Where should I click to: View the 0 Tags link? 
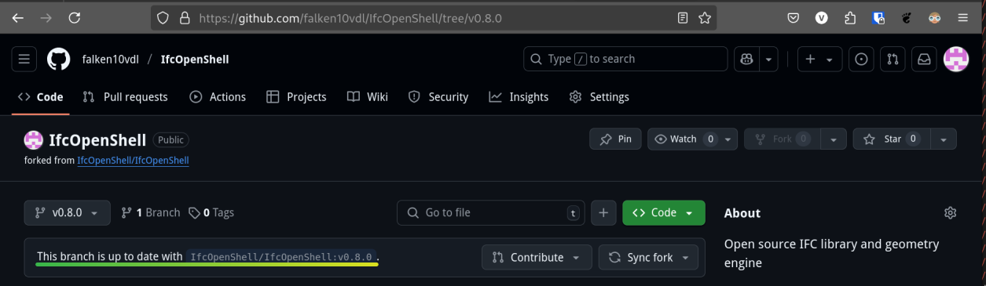point(211,212)
